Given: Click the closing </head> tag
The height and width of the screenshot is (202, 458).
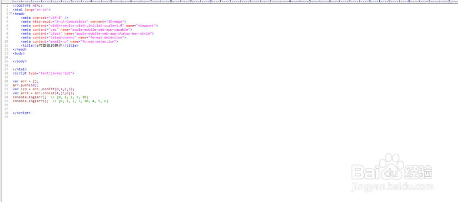Looking at the screenshot, I should (x=20, y=49).
